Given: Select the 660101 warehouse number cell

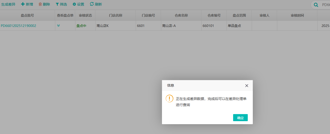Looking at the screenshot, I should (214, 26).
